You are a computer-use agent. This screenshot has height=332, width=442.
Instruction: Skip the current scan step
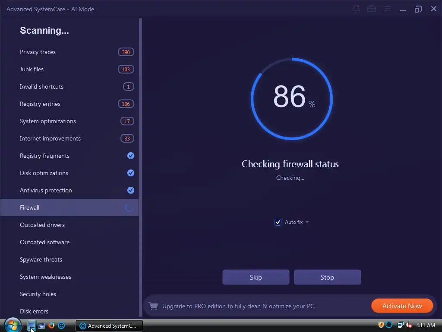[256, 277]
